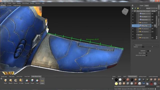Apply the white material preset sphere

tap(120, 80)
